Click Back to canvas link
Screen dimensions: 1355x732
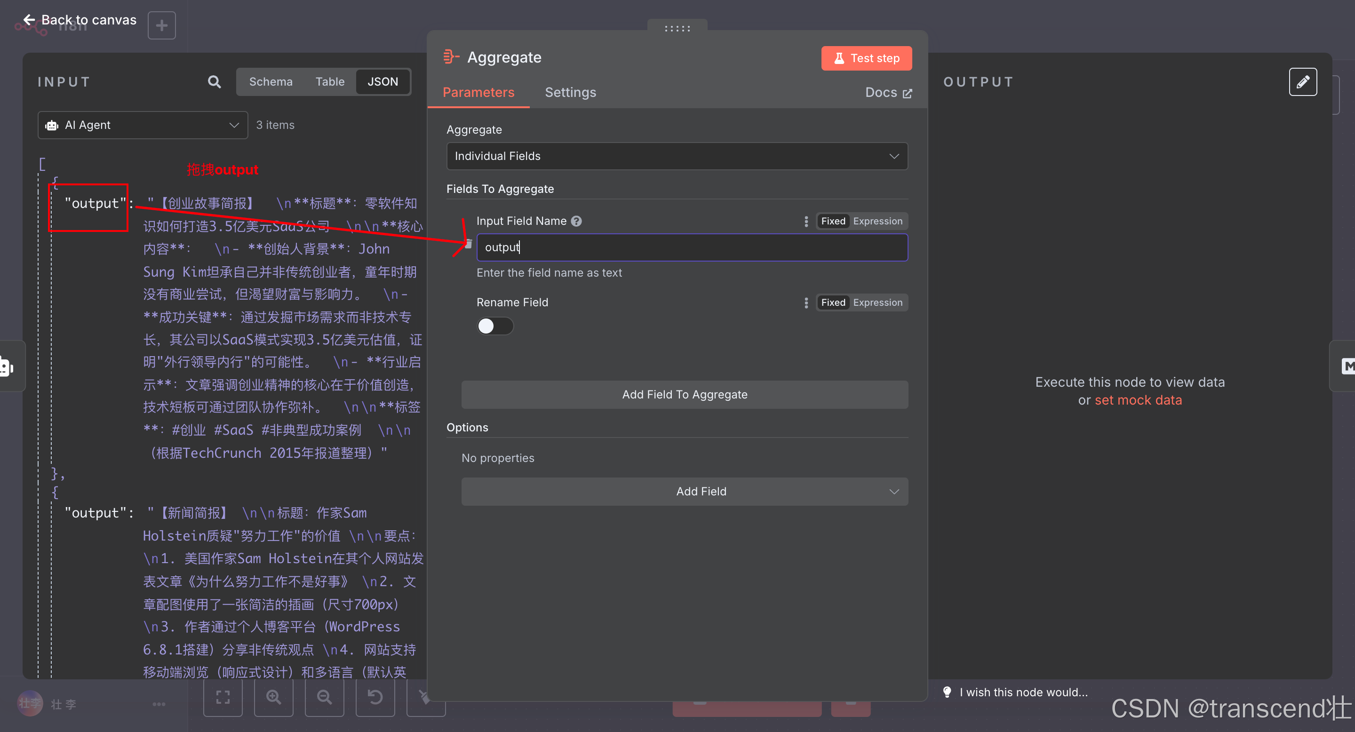click(80, 20)
